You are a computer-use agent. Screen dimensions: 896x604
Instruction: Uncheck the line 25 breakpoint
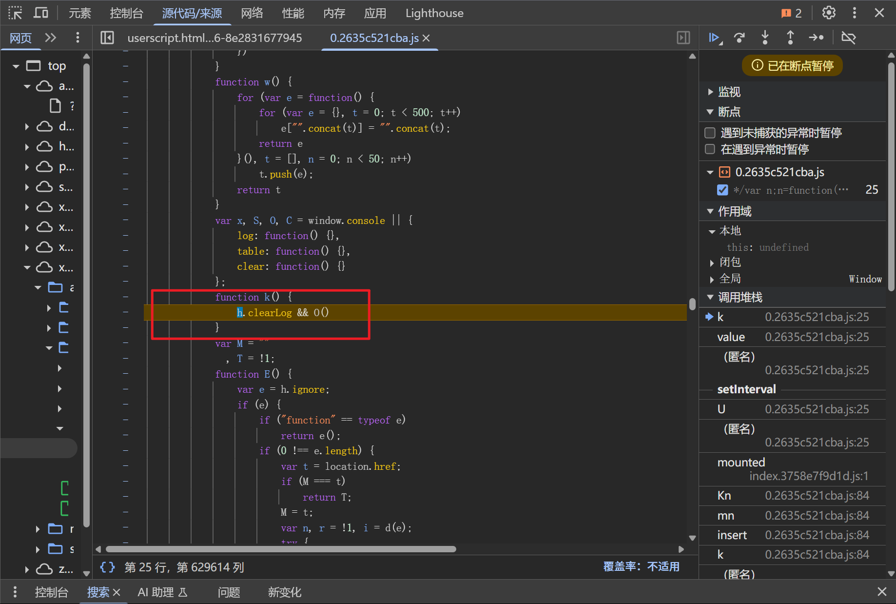click(x=722, y=190)
